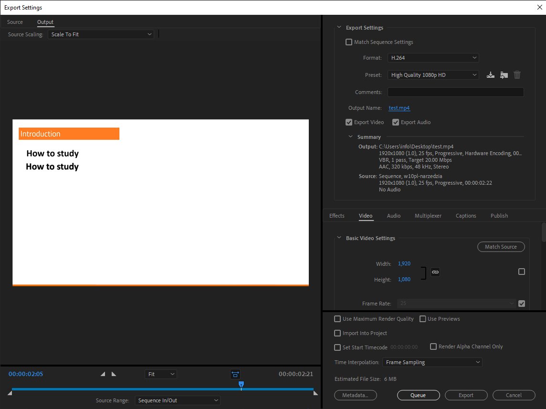Click the Delete Preset trash icon
The height and width of the screenshot is (409, 546).
coord(517,74)
